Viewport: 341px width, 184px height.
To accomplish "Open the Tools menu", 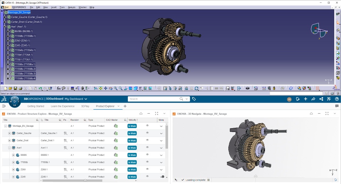I will point(62,7).
